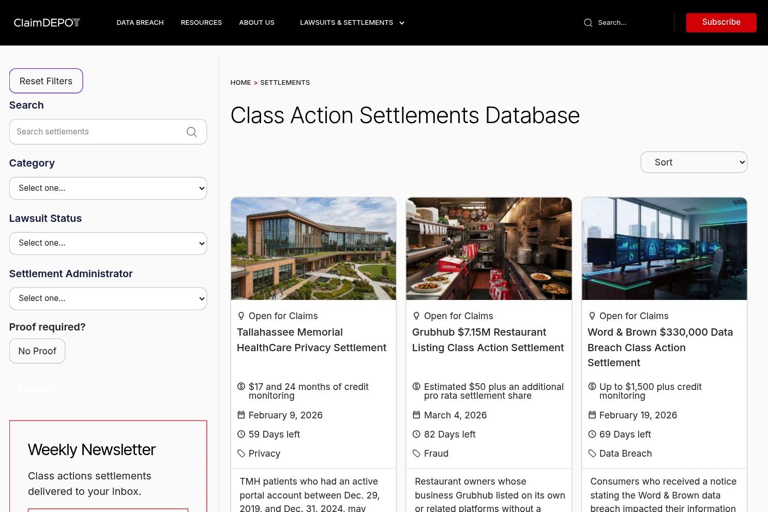
Task: Expand the LAWSUITS & SETTLEMENTS menu
Action: coord(352,22)
